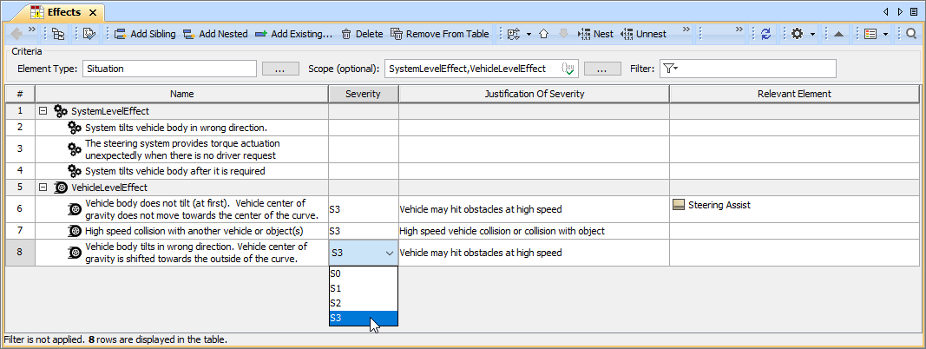Click the Element Type input field
926x349 pixels.
click(168, 69)
